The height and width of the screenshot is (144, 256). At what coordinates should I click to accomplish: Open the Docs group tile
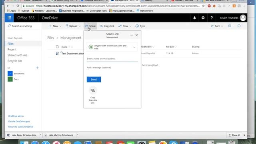[x=10, y=79]
